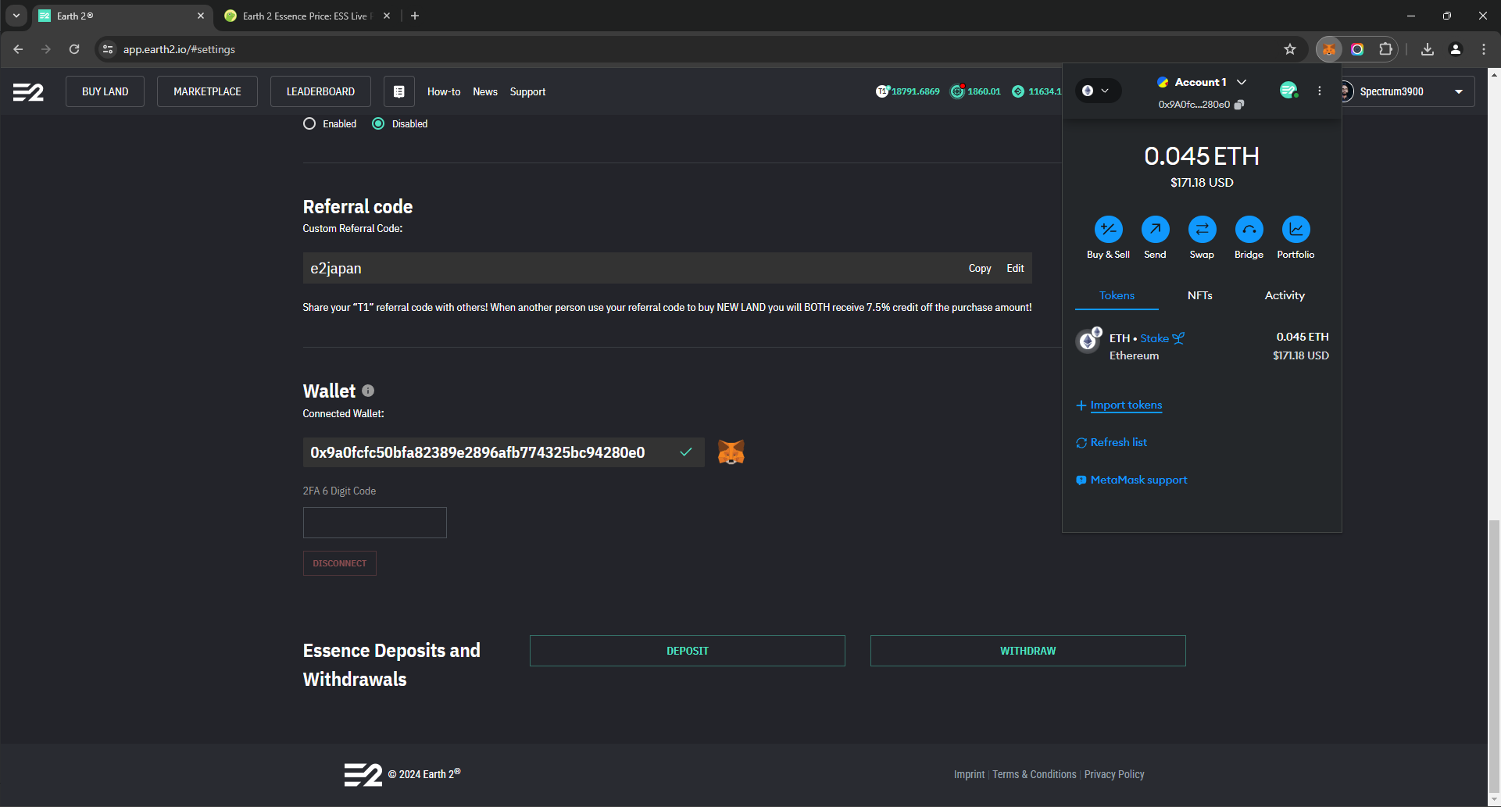
Task: Copy wallet address in MetaMask header
Action: (x=1239, y=105)
